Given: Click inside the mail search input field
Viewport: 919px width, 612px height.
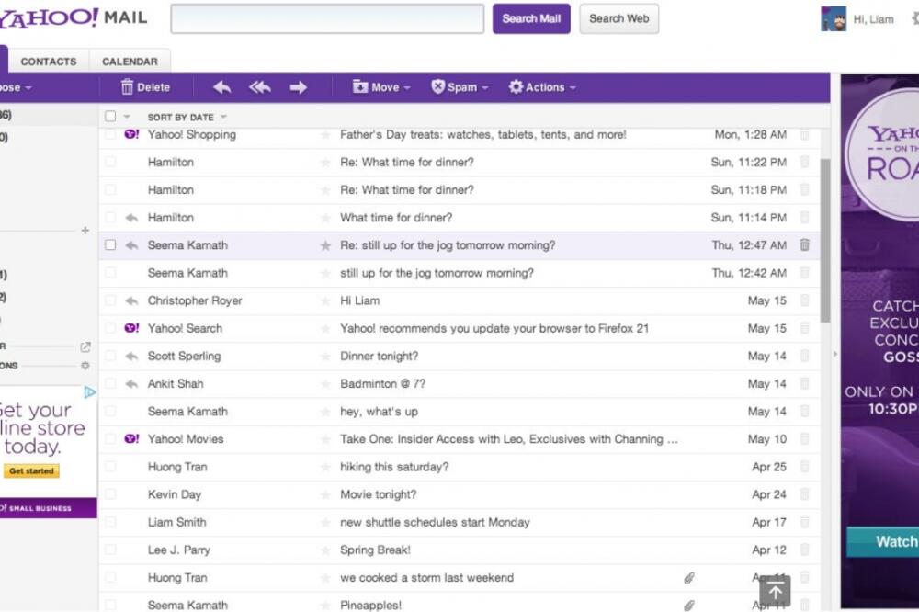Looking at the screenshot, I should 326,18.
